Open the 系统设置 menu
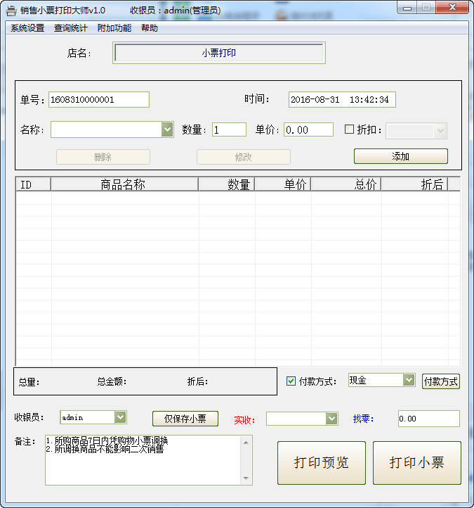 point(27,28)
